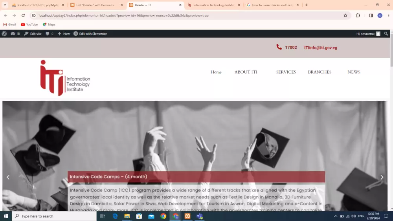The image size is (393, 221).
Task: Reload the page
Action: pyautogui.click(x=23, y=16)
